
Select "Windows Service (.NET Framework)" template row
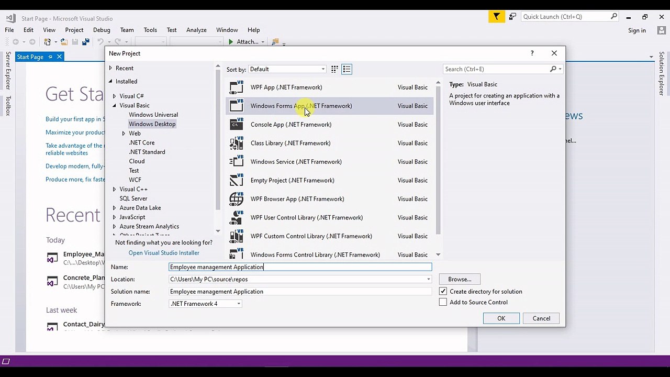[x=330, y=162]
